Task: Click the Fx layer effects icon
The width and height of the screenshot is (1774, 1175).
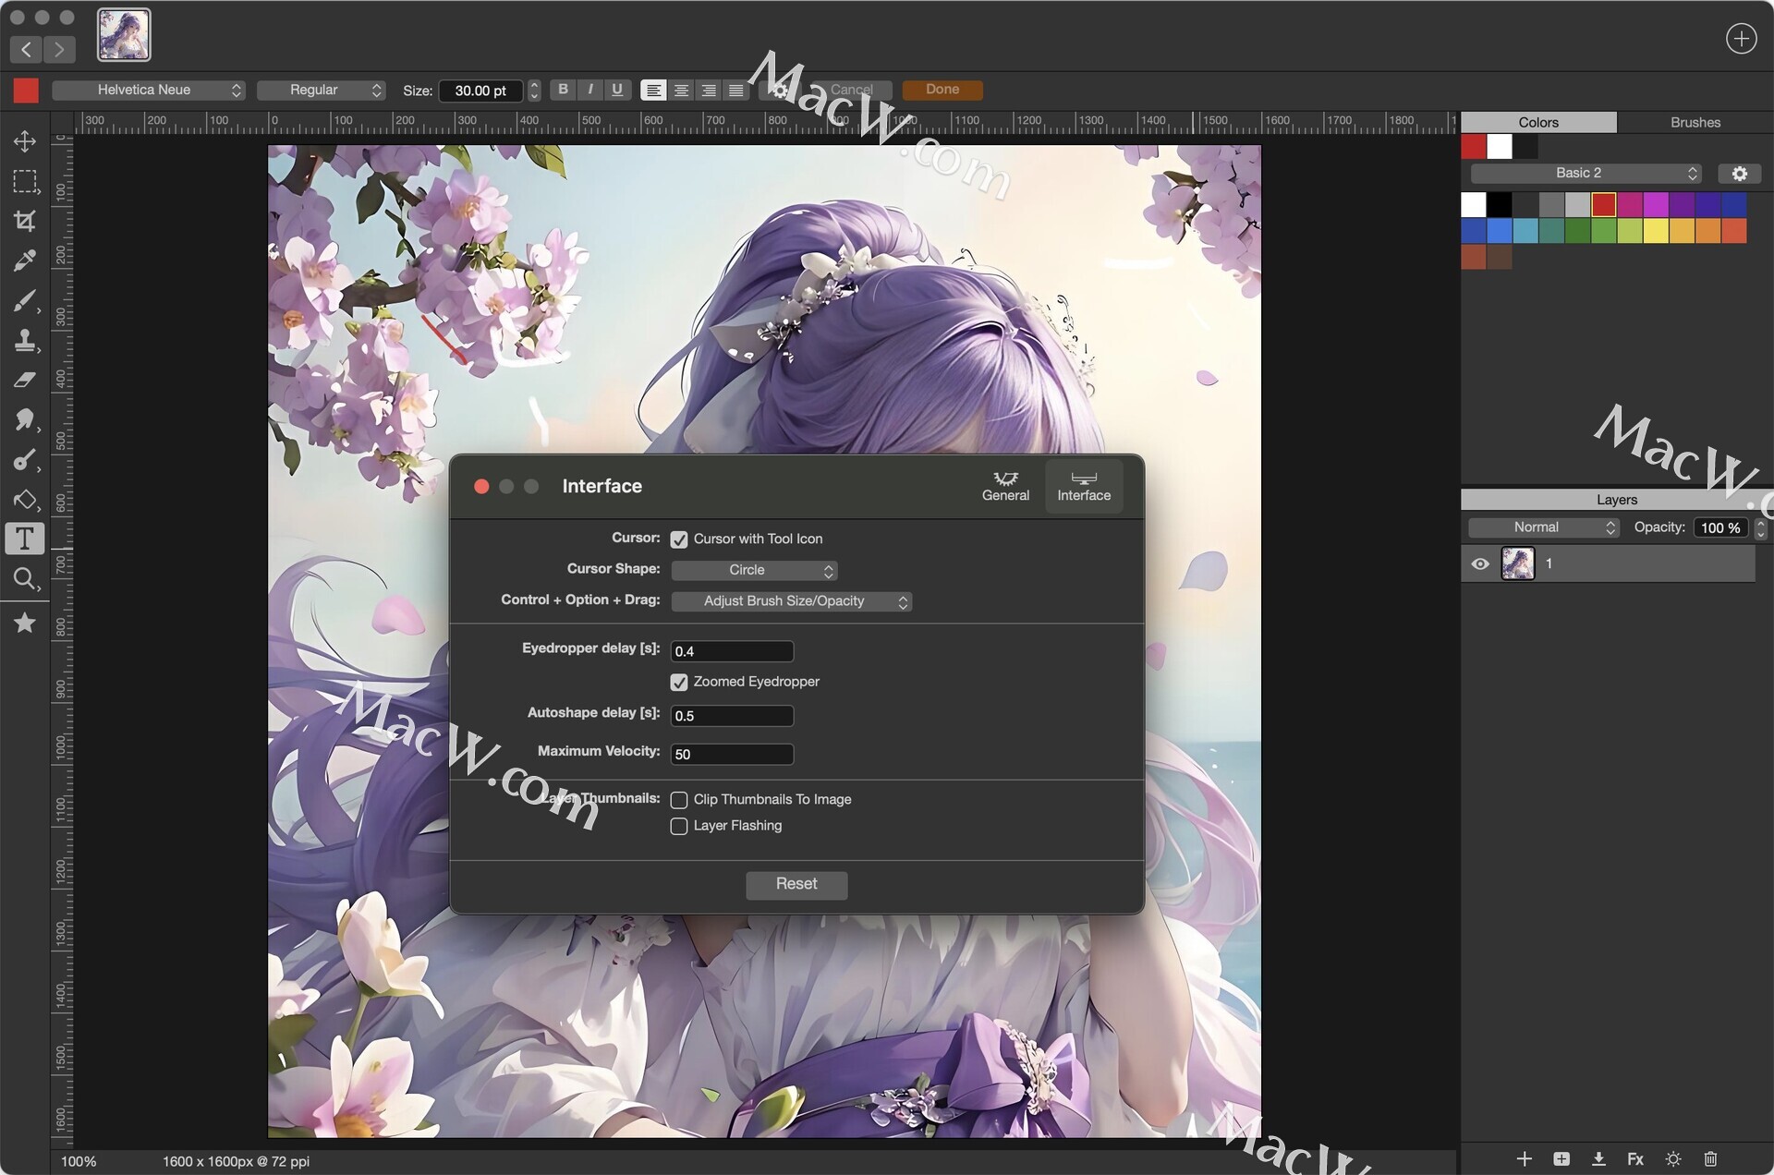Action: pos(1634,1158)
